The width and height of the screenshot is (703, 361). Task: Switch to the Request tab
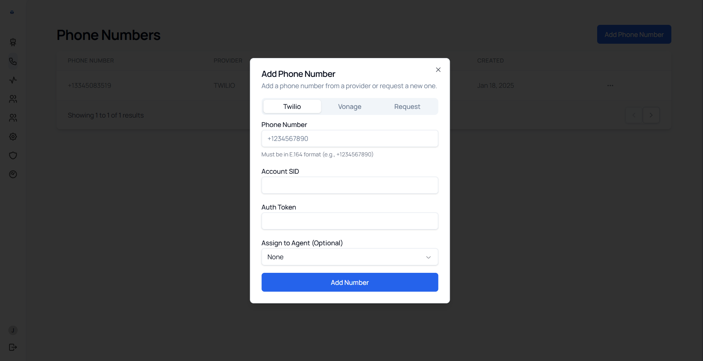click(407, 107)
